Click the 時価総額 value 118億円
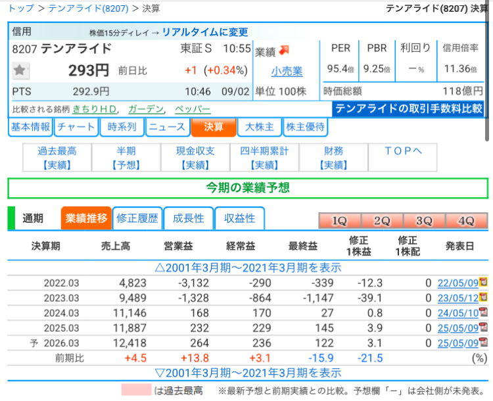 pyautogui.click(x=463, y=91)
